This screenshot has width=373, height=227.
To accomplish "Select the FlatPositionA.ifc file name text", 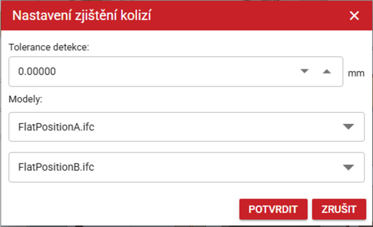I will [56, 127].
